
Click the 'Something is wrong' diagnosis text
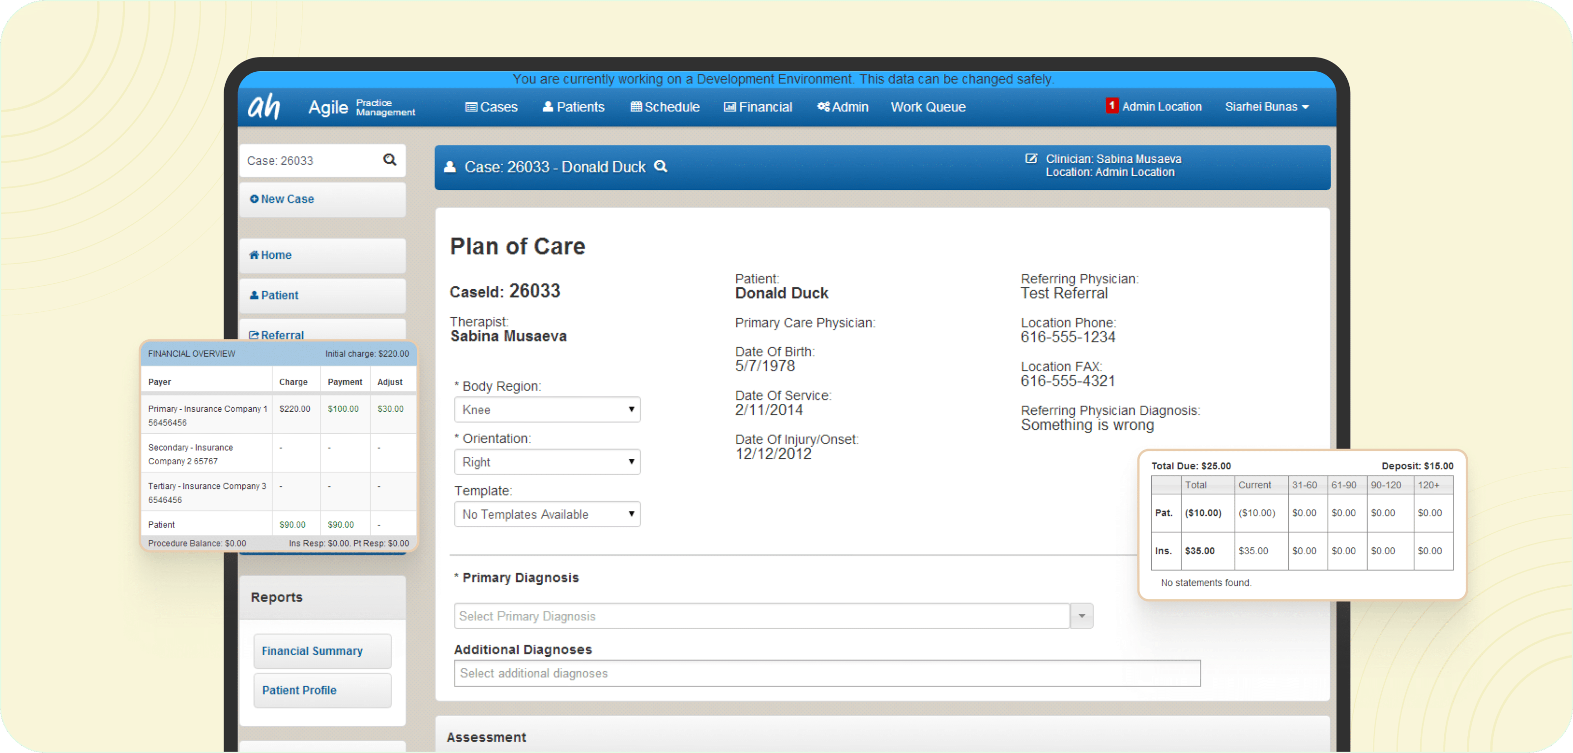(x=1087, y=425)
